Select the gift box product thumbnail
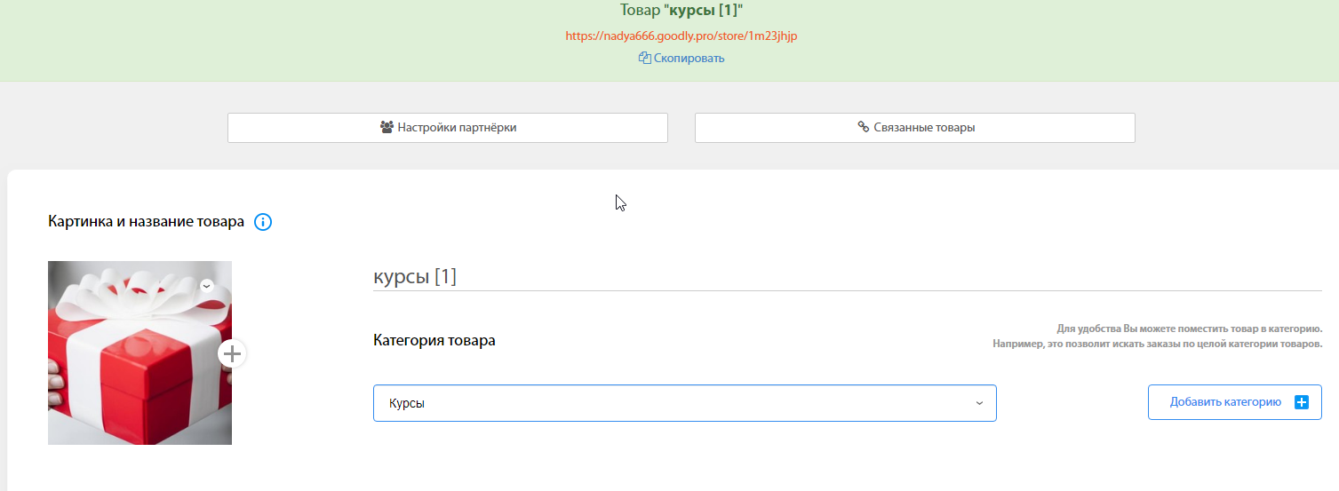The width and height of the screenshot is (1339, 491). pos(139,352)
